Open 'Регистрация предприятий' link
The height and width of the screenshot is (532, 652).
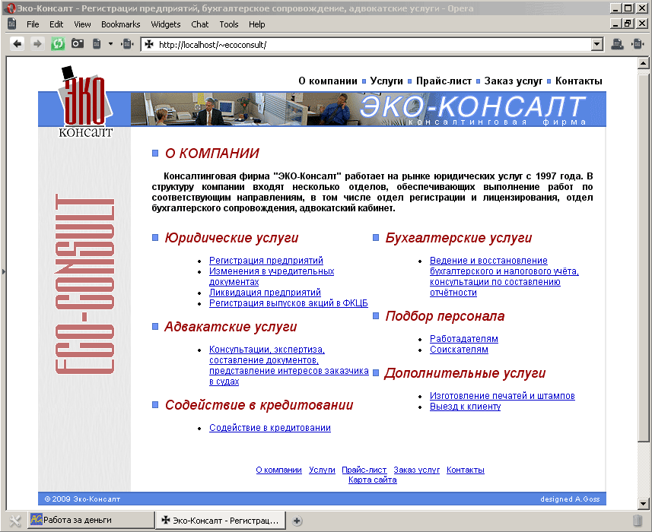point(266,261)
